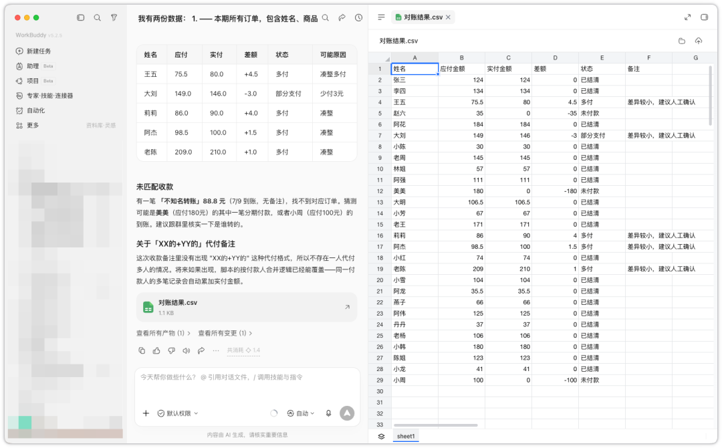
Task: Open the 项目 Beta section
Action: 35,81
